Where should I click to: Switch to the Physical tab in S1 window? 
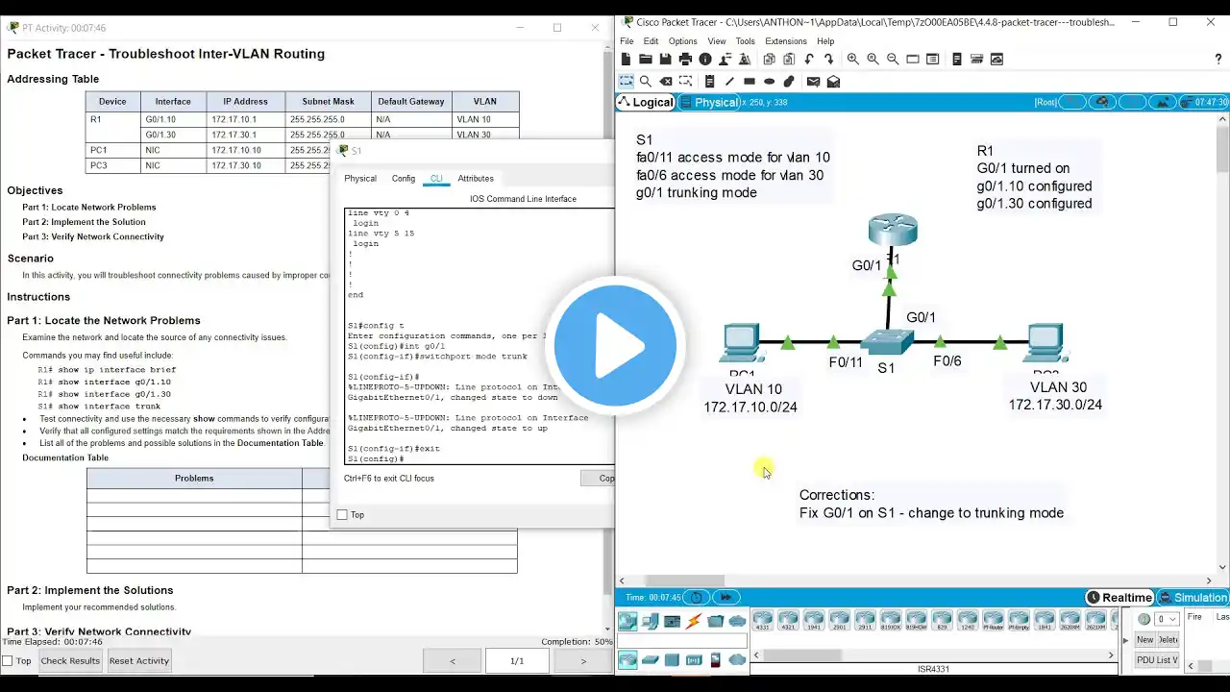pos(360,179)
